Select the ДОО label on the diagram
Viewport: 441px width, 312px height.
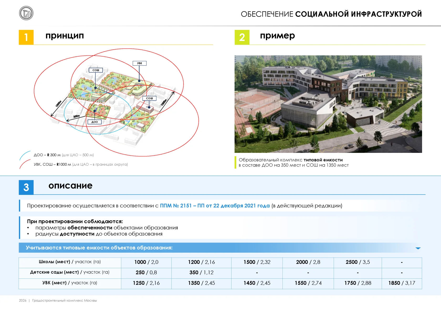click(94, 122)
